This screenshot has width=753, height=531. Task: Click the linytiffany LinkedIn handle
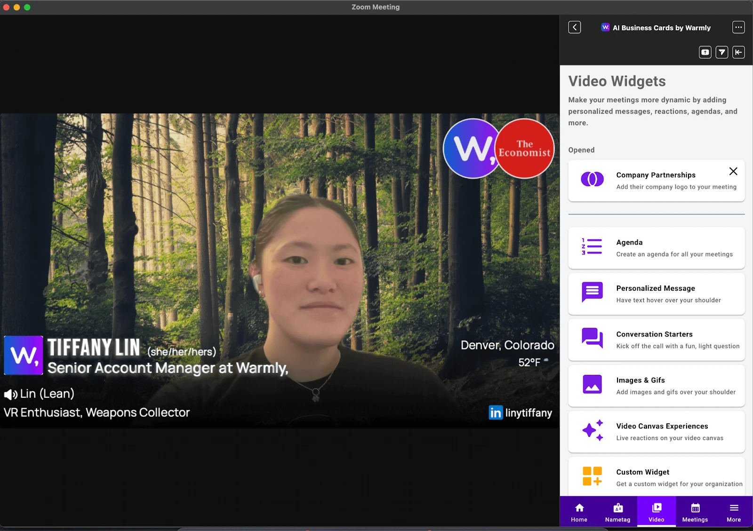coord(529,412)
